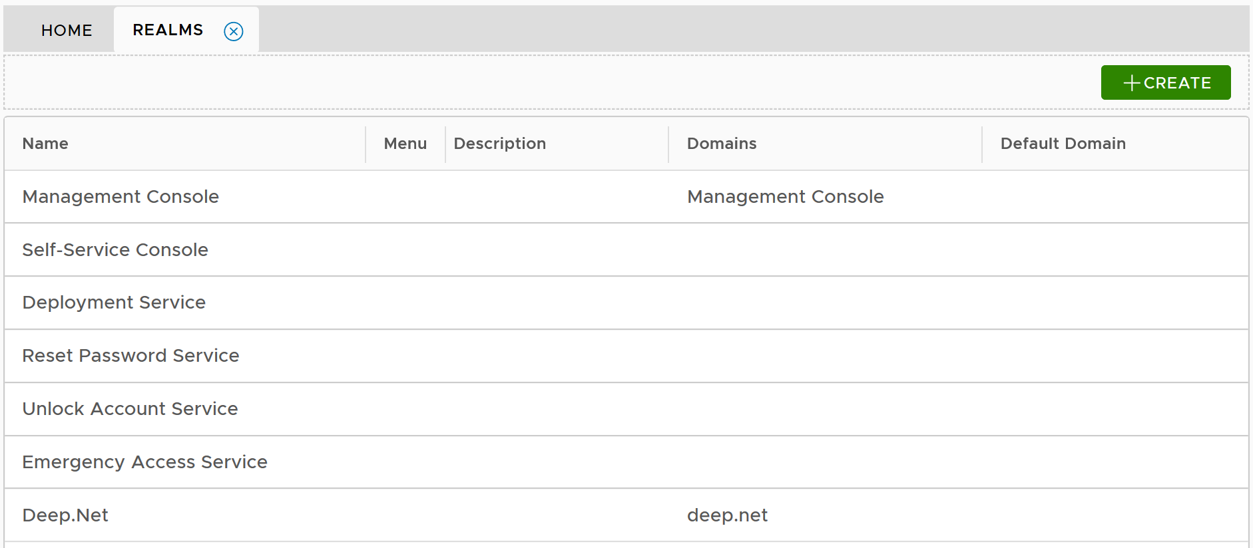
Task: Open the Deep.Net realm row
Action: click(65, 515)
